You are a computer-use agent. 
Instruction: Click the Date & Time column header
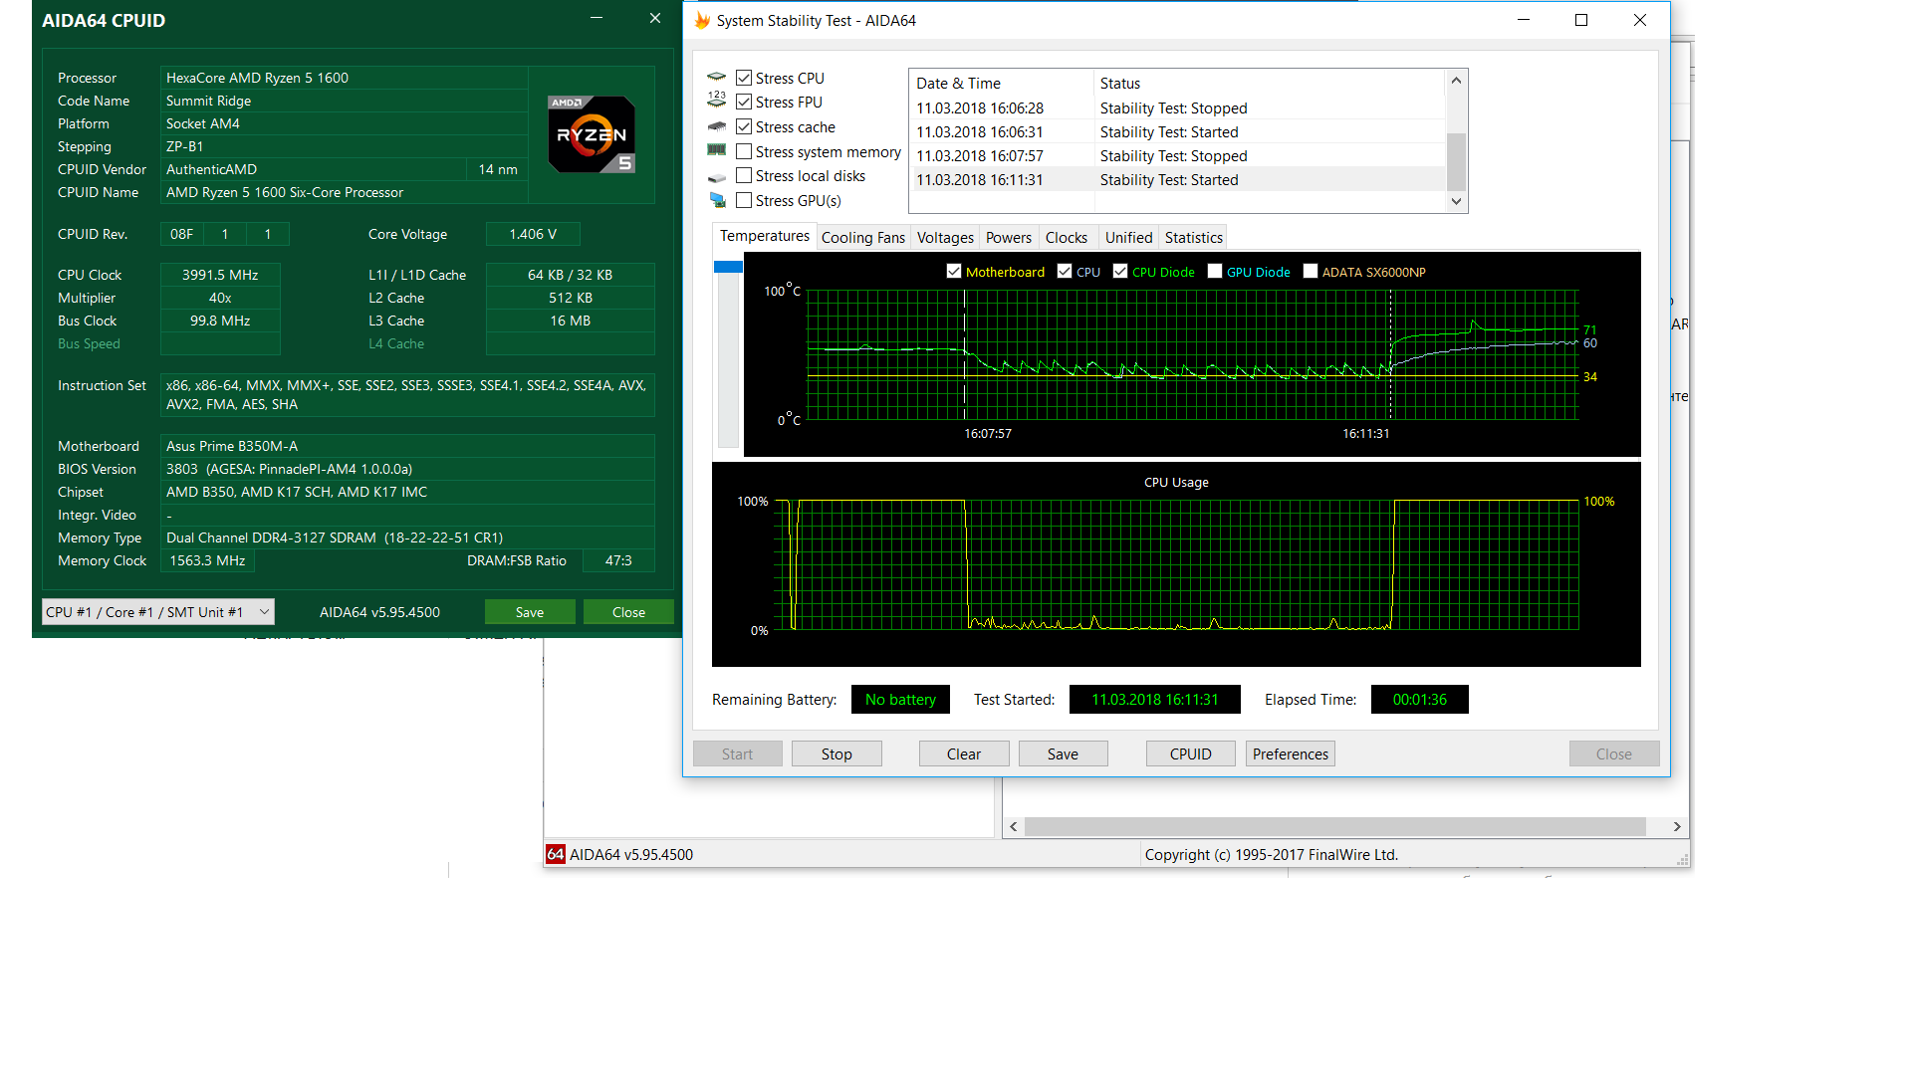(1001, 83)
